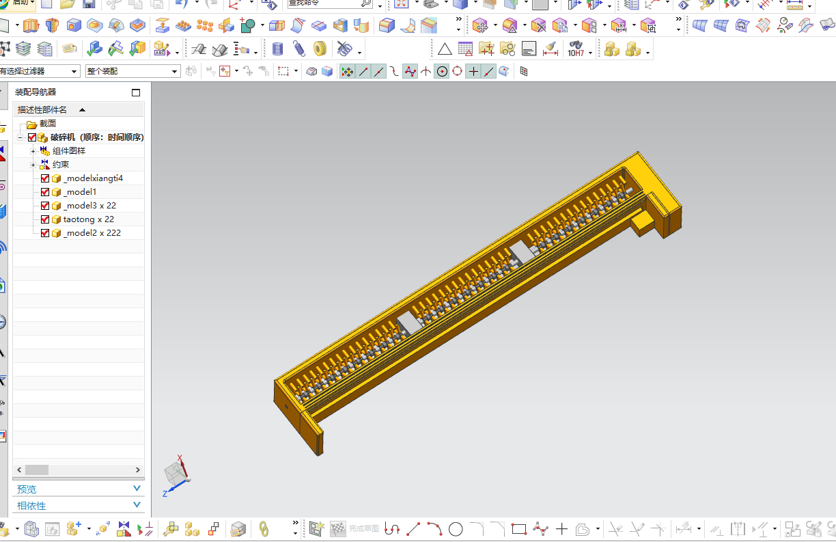Open the 10H7 tool dropdown arrow
The image size is (836, 542).
coord(591,51)
